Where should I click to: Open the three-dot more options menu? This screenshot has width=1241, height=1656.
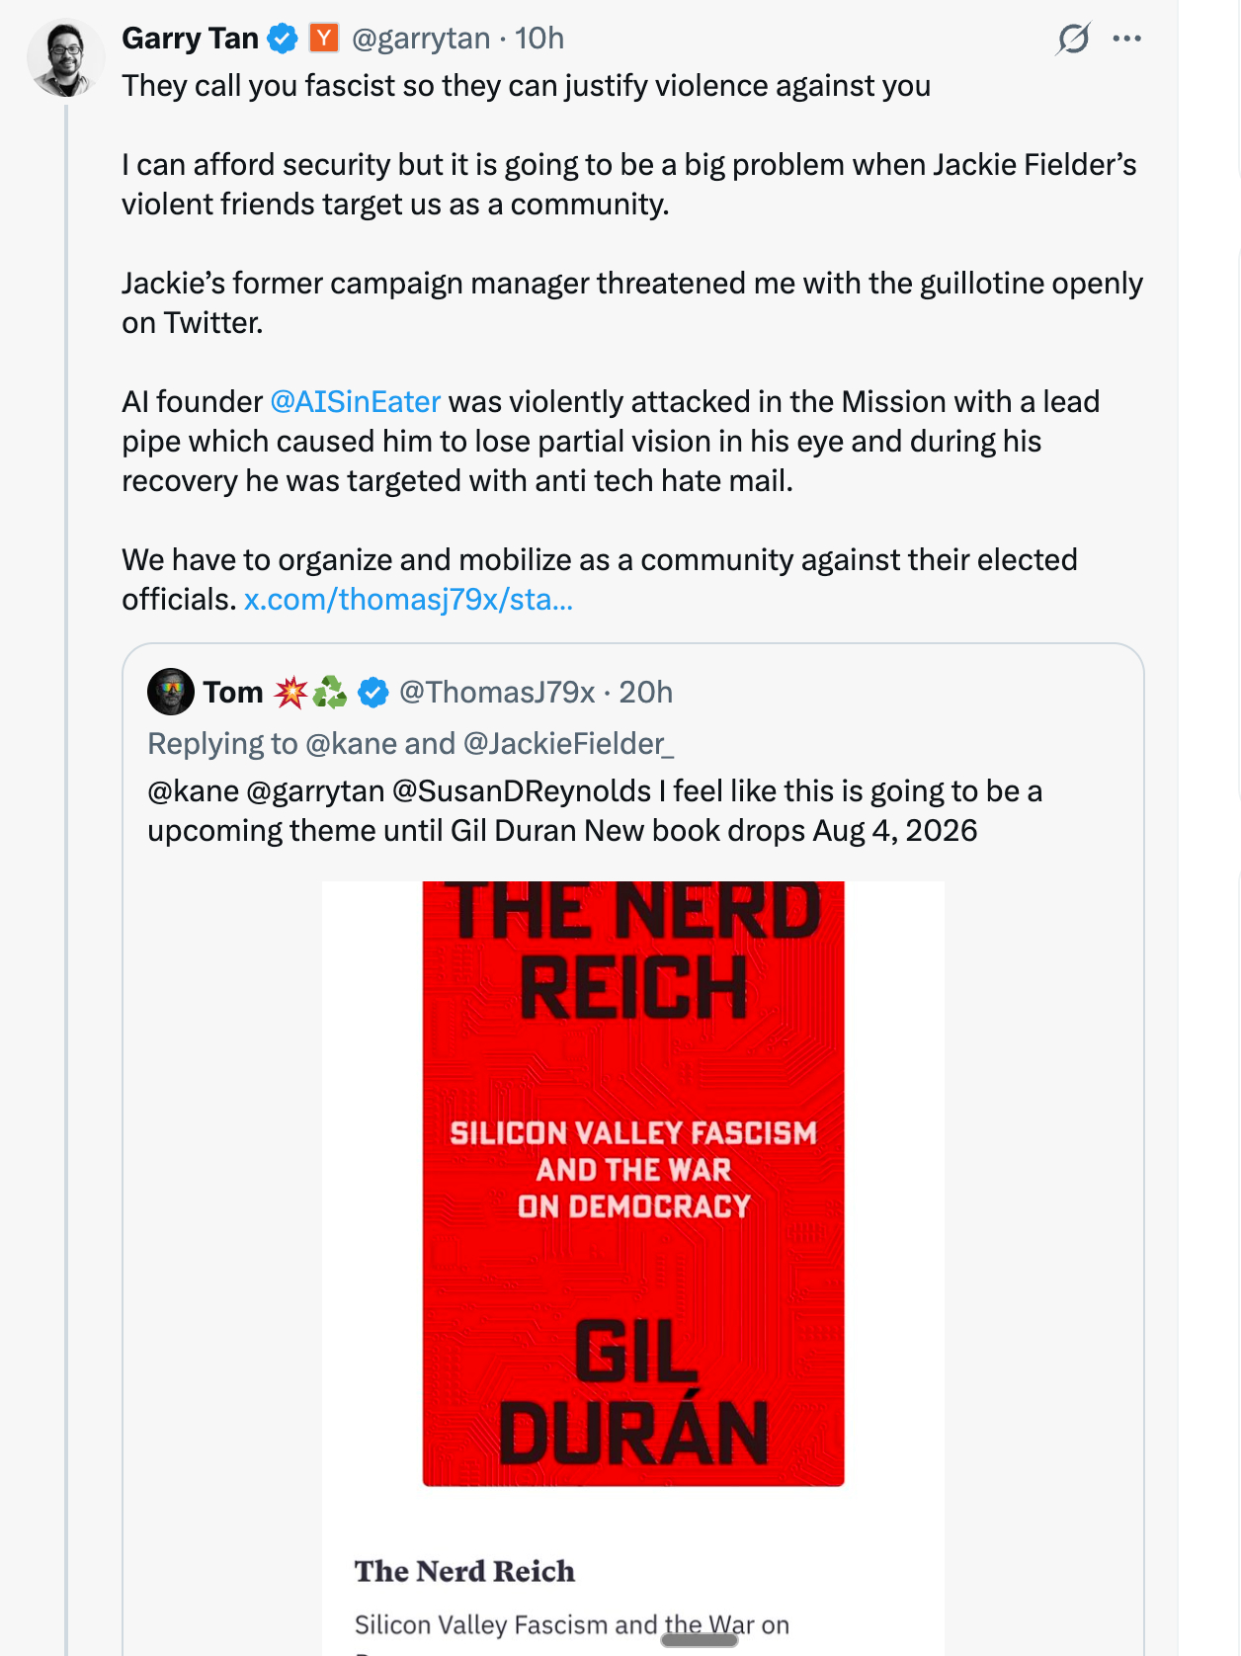click(x=1126, y=39)
